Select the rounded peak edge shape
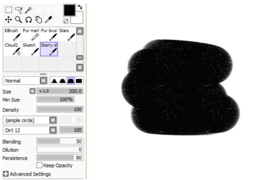This screenshot has height=180, width=259. 63,81
